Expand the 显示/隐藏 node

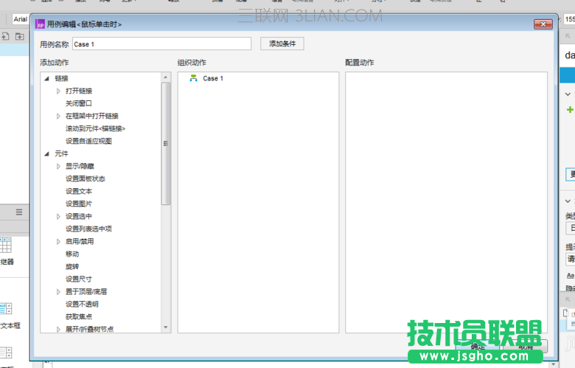point(58,166)
